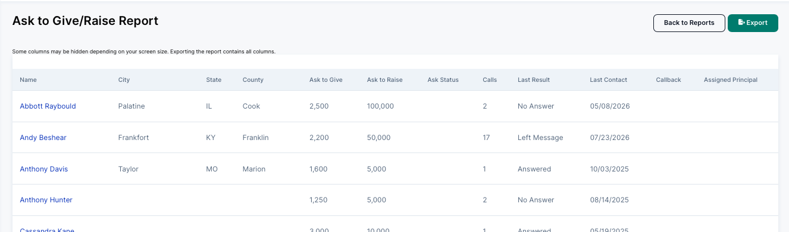
Task: Click the export icon on Export button
Action: point(741,23)
